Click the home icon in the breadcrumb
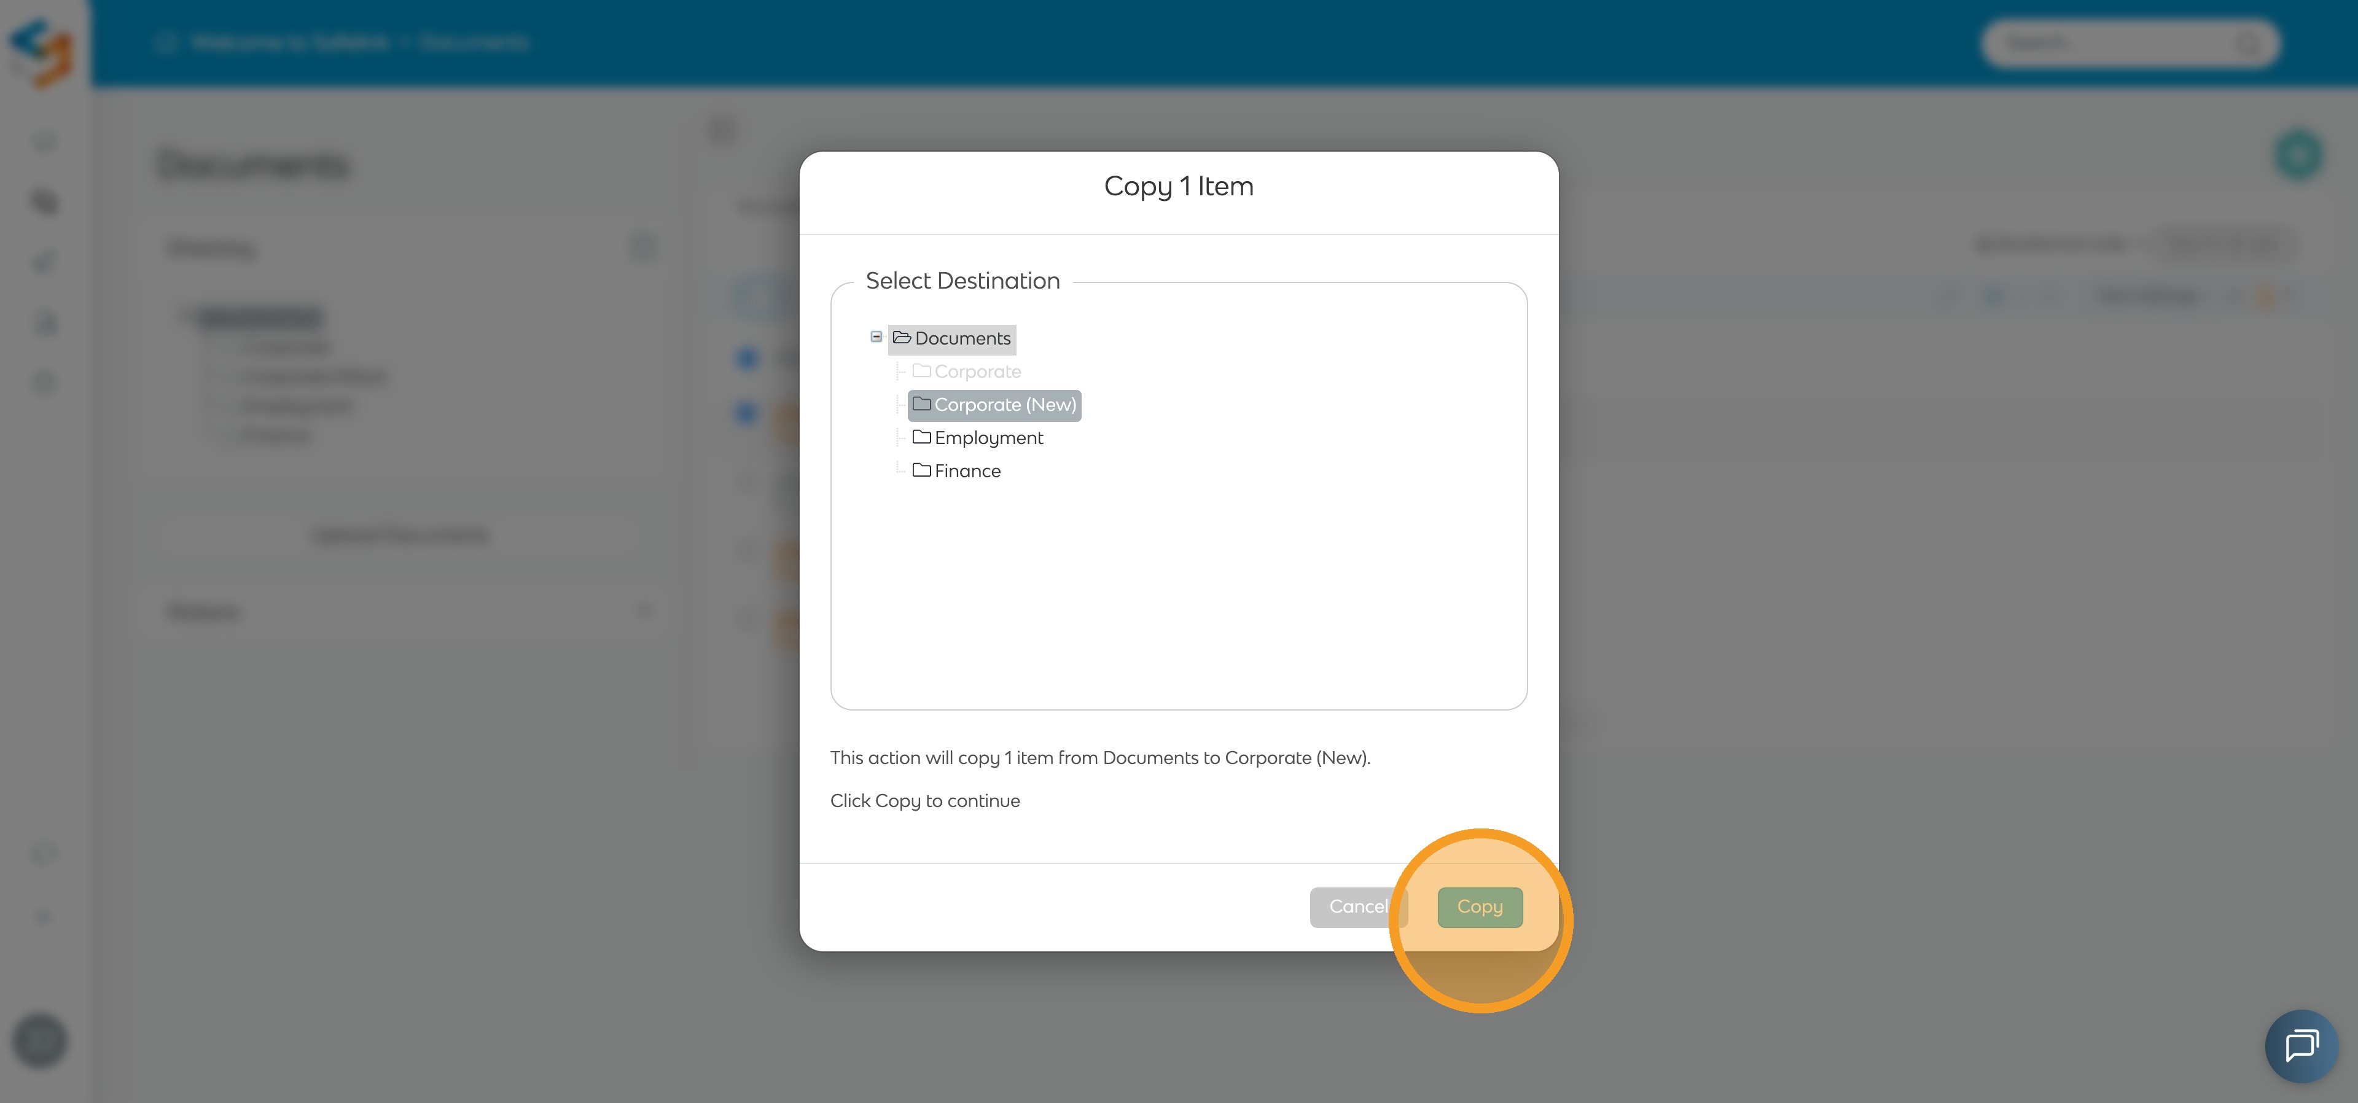2358x1103 pixels. click(166, 42)
